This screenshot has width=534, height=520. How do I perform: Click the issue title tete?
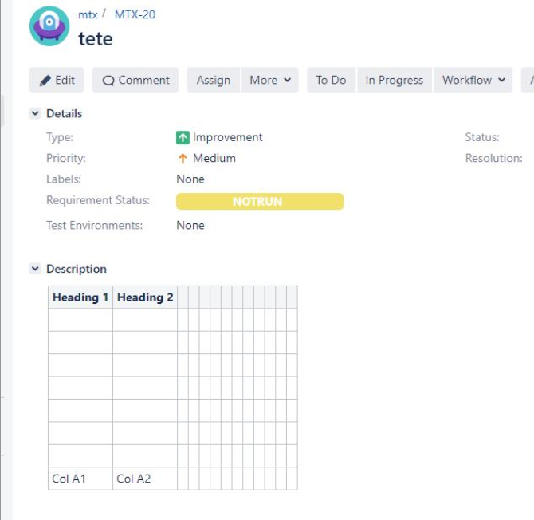click(x=96, y=38)
